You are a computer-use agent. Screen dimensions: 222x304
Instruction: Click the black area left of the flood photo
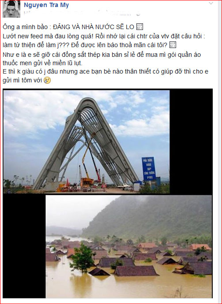point(24,246)
